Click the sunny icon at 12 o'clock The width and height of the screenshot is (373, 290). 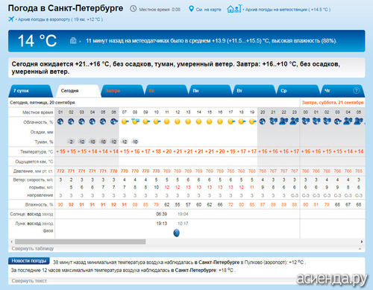click(x=178, y=122)
